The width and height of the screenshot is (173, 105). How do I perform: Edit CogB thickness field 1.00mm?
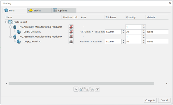coord(113,42)
